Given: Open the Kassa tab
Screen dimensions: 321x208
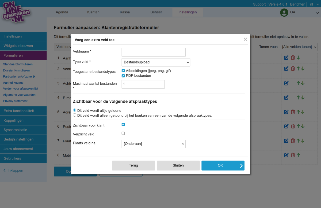Looking at the screenshot, I should (x=125, y=12).
